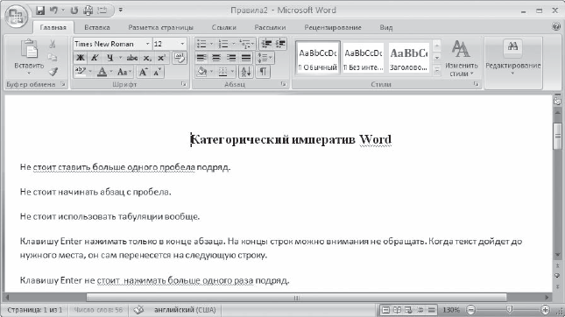The image size is (565, 317).
Task: Expand the styles gallery list
Action: pyautogui.click(x=437, y=70)
